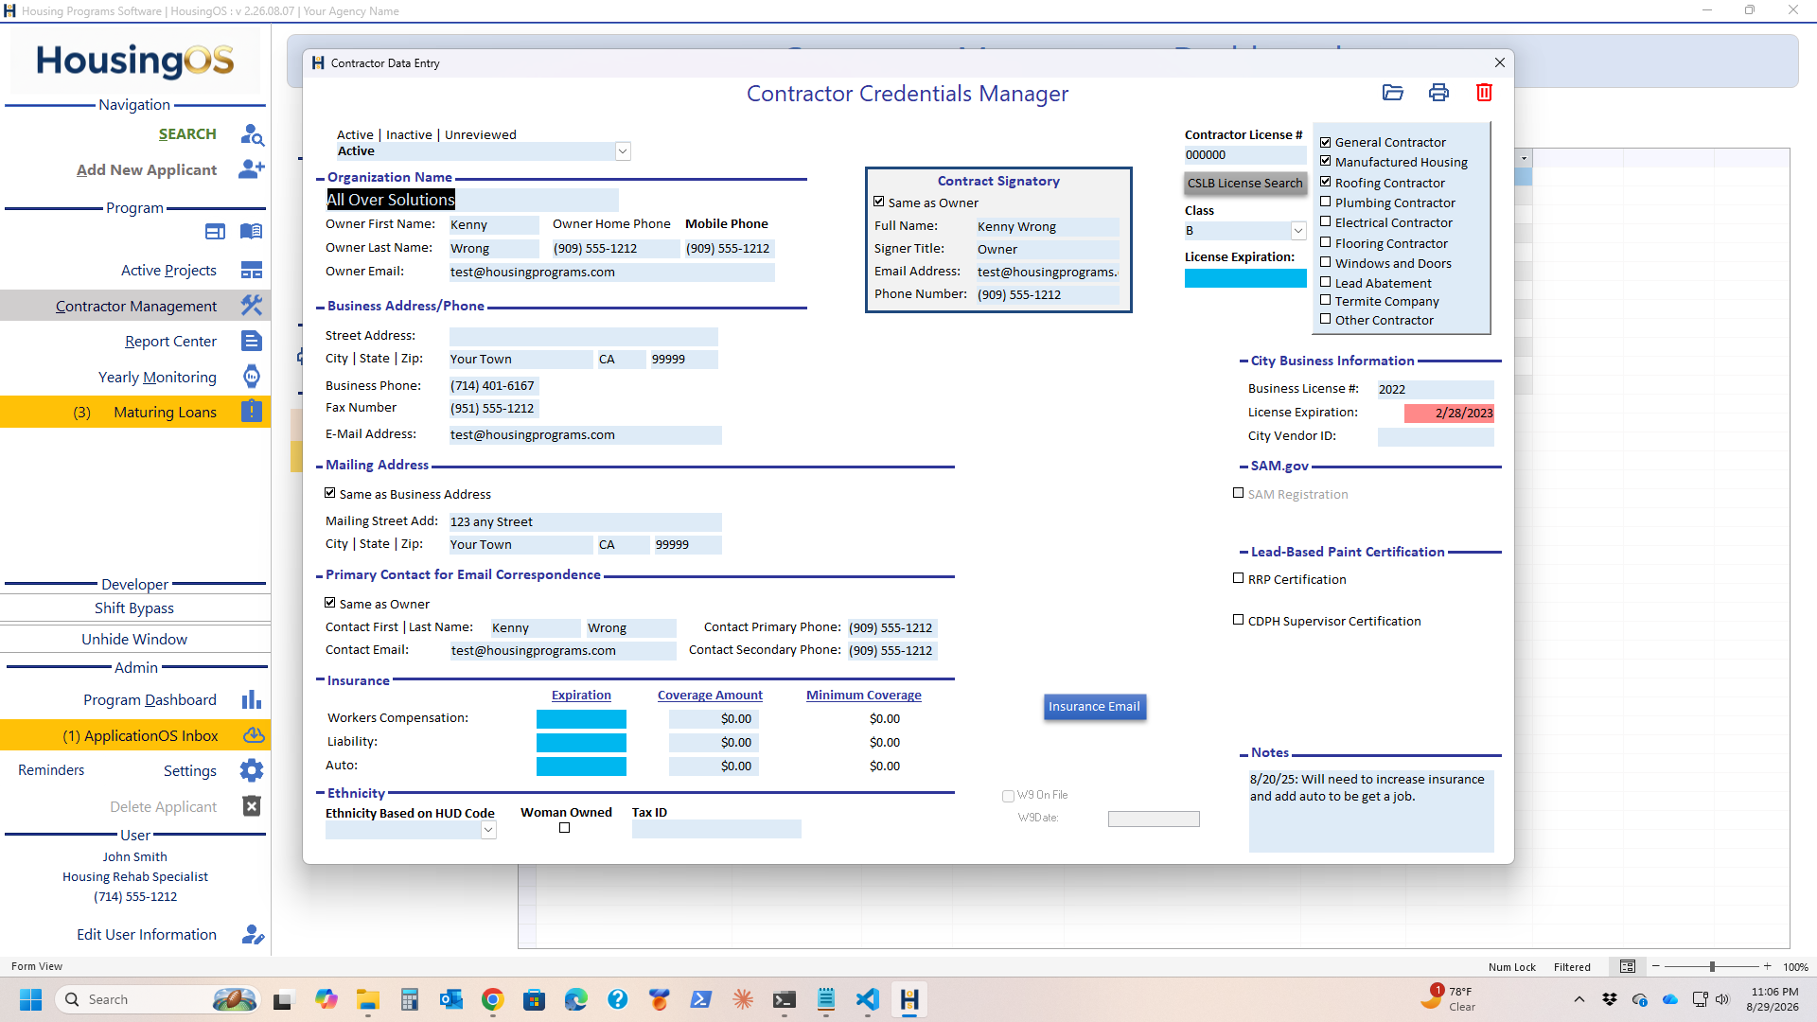Open the Settings gear icon
The width and height of the screenshot is (1817, 1022).
coord(252,770)
